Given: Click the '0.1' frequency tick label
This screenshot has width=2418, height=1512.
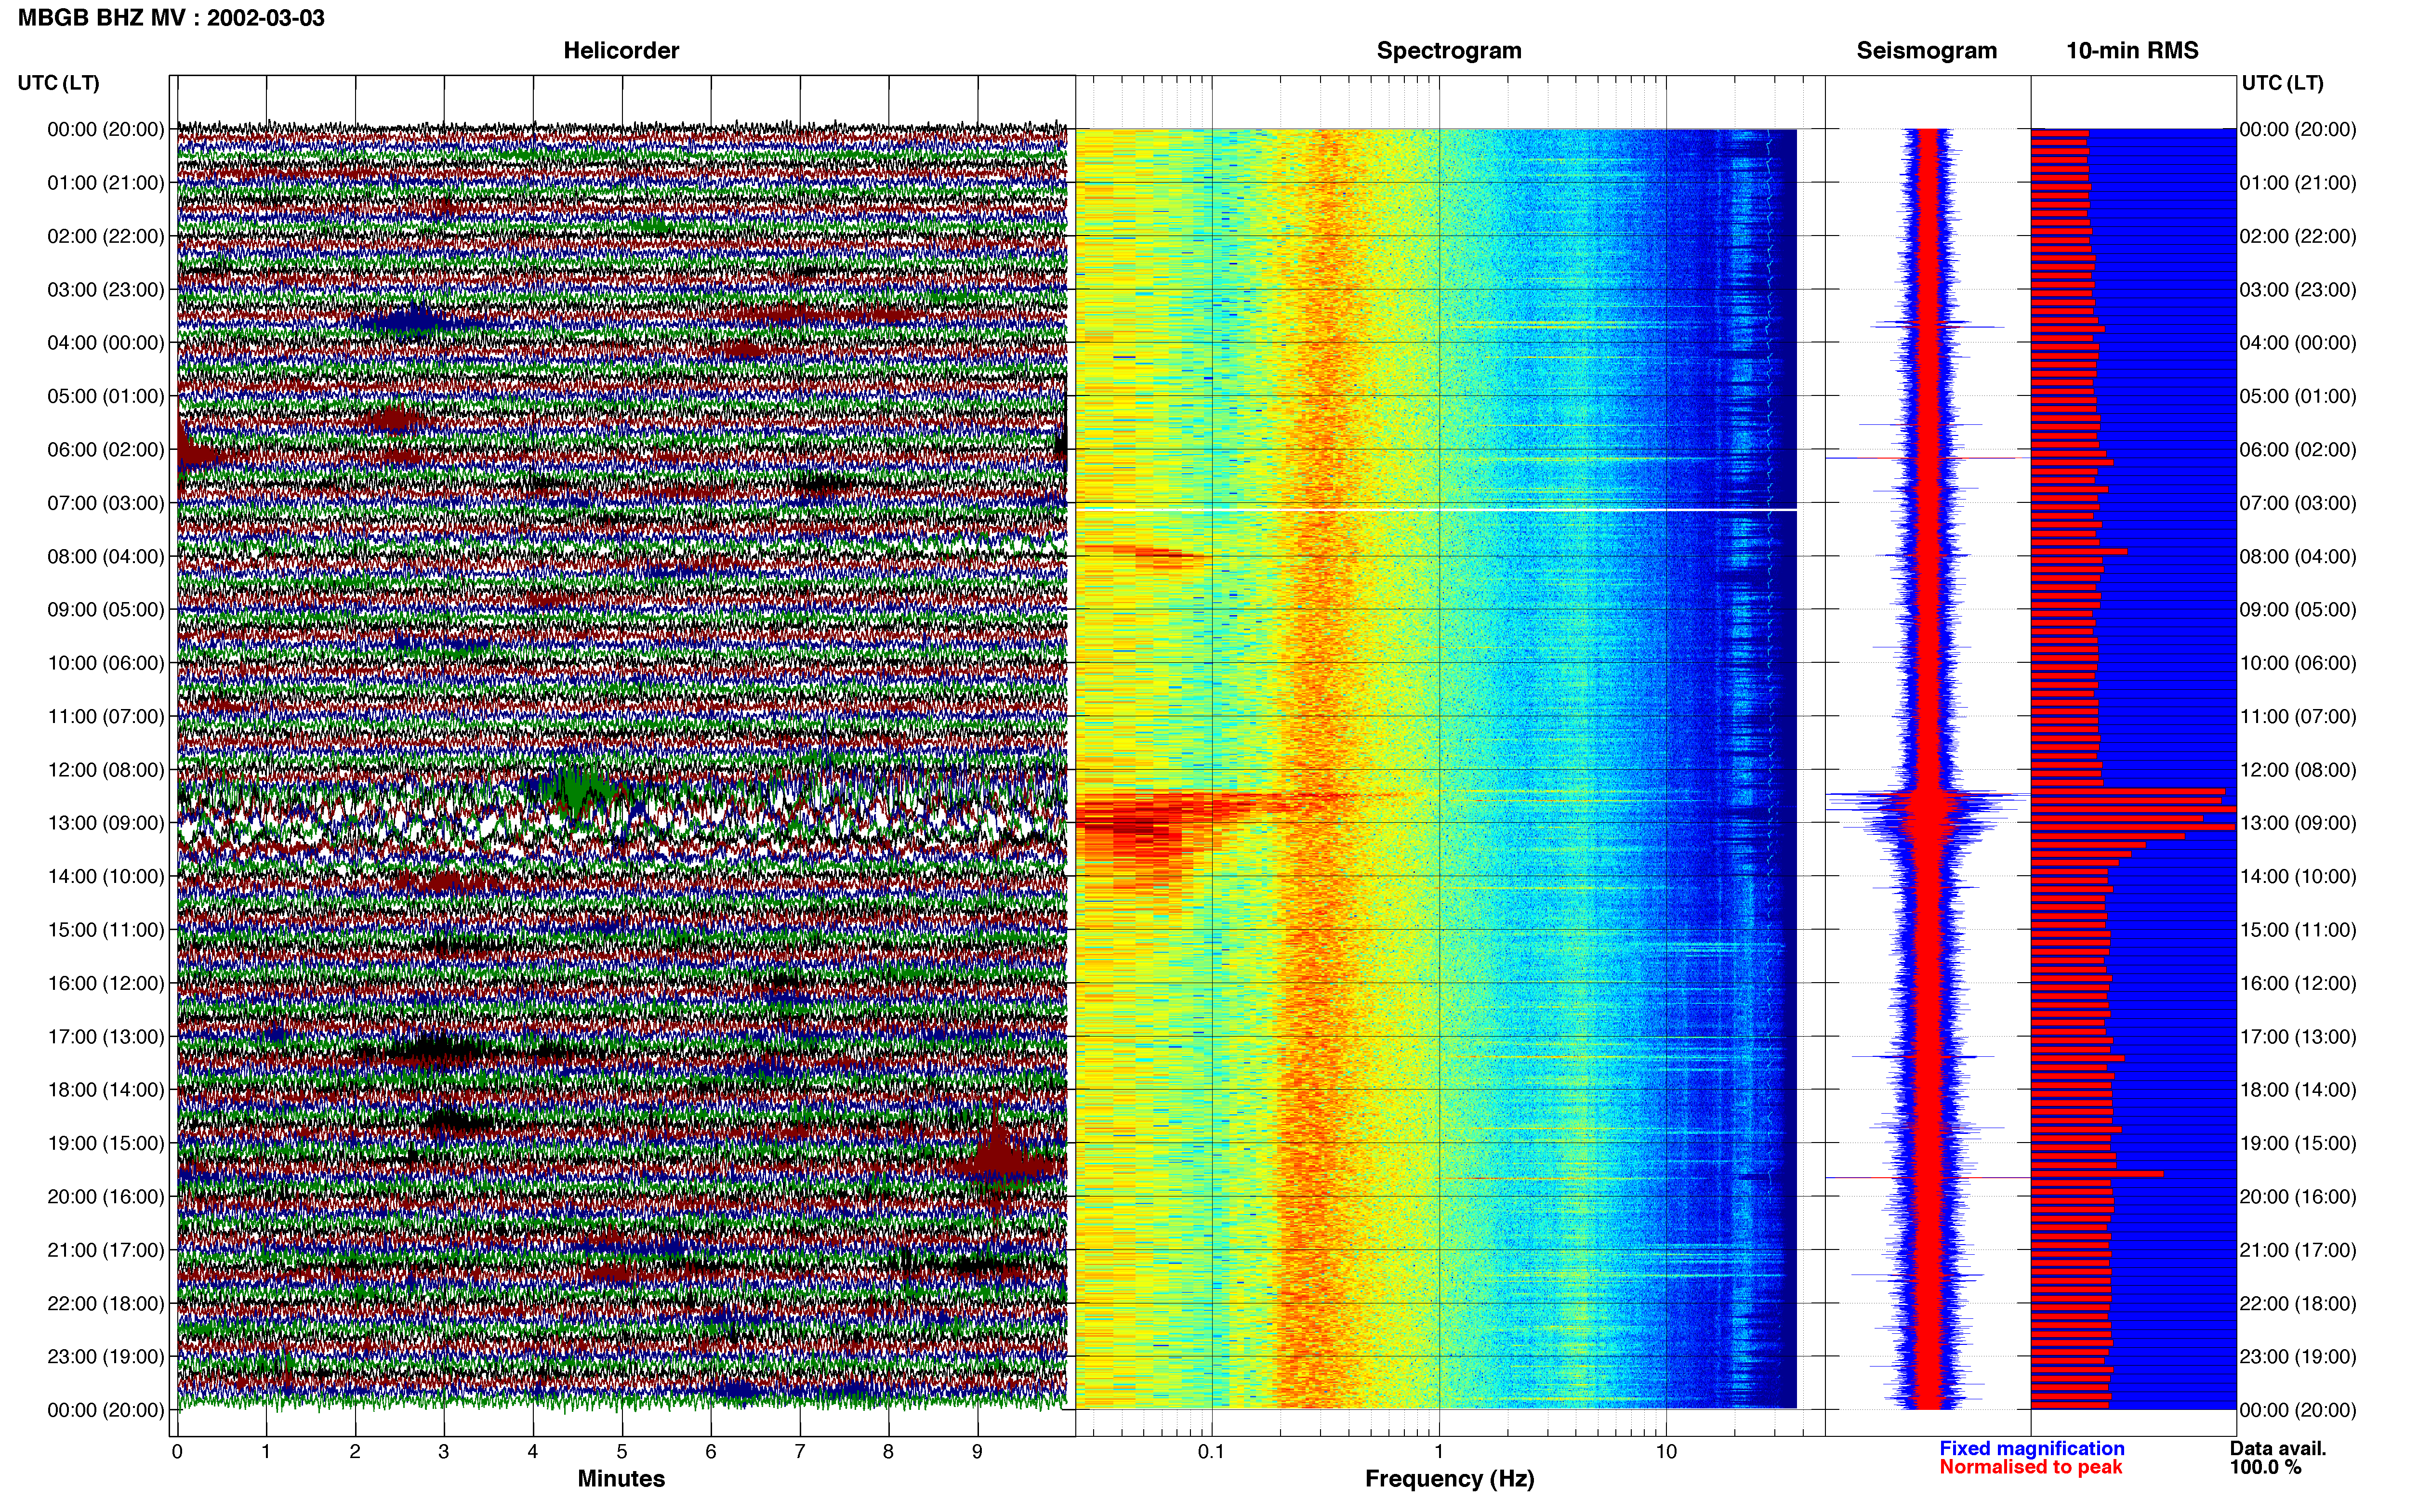Looking at the screenshot, I should (1211, 1451).
